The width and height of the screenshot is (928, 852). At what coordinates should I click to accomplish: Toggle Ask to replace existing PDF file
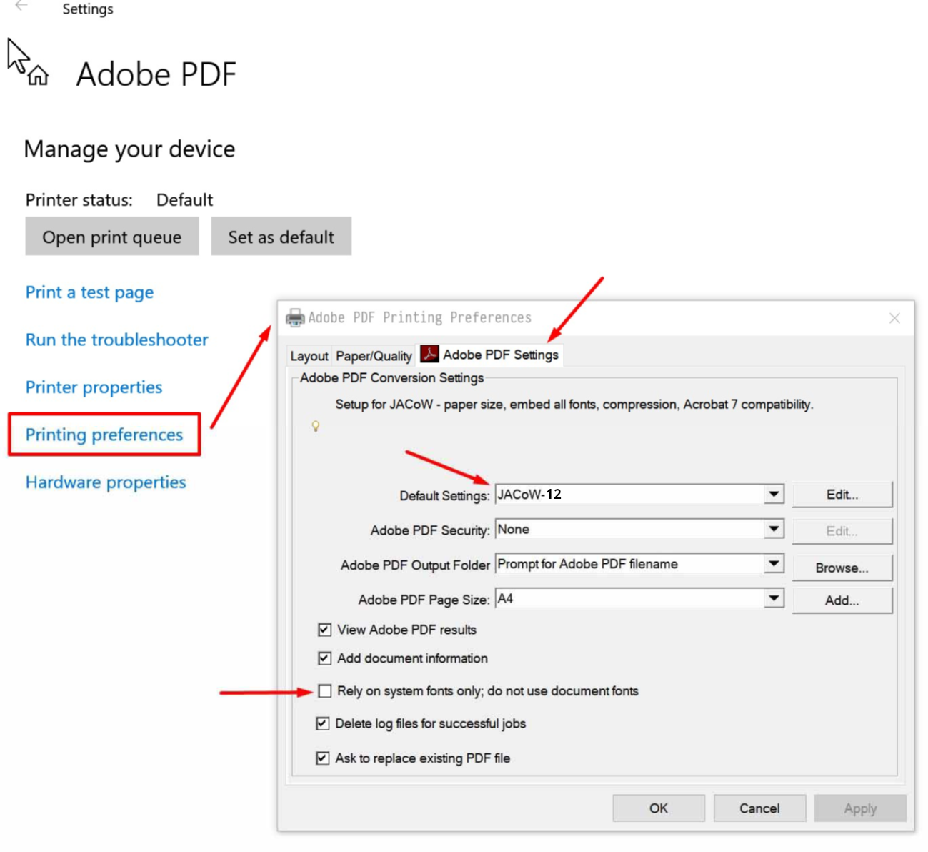323,758
